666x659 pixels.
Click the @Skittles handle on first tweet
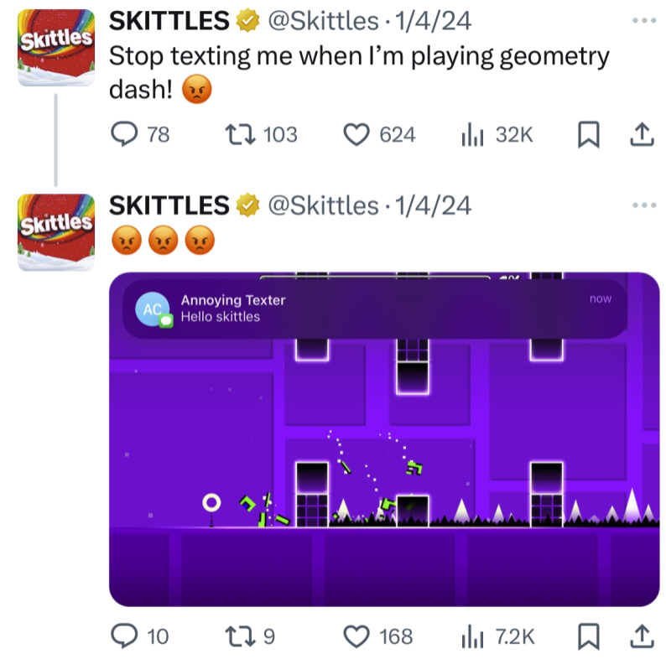pos(323,21)
